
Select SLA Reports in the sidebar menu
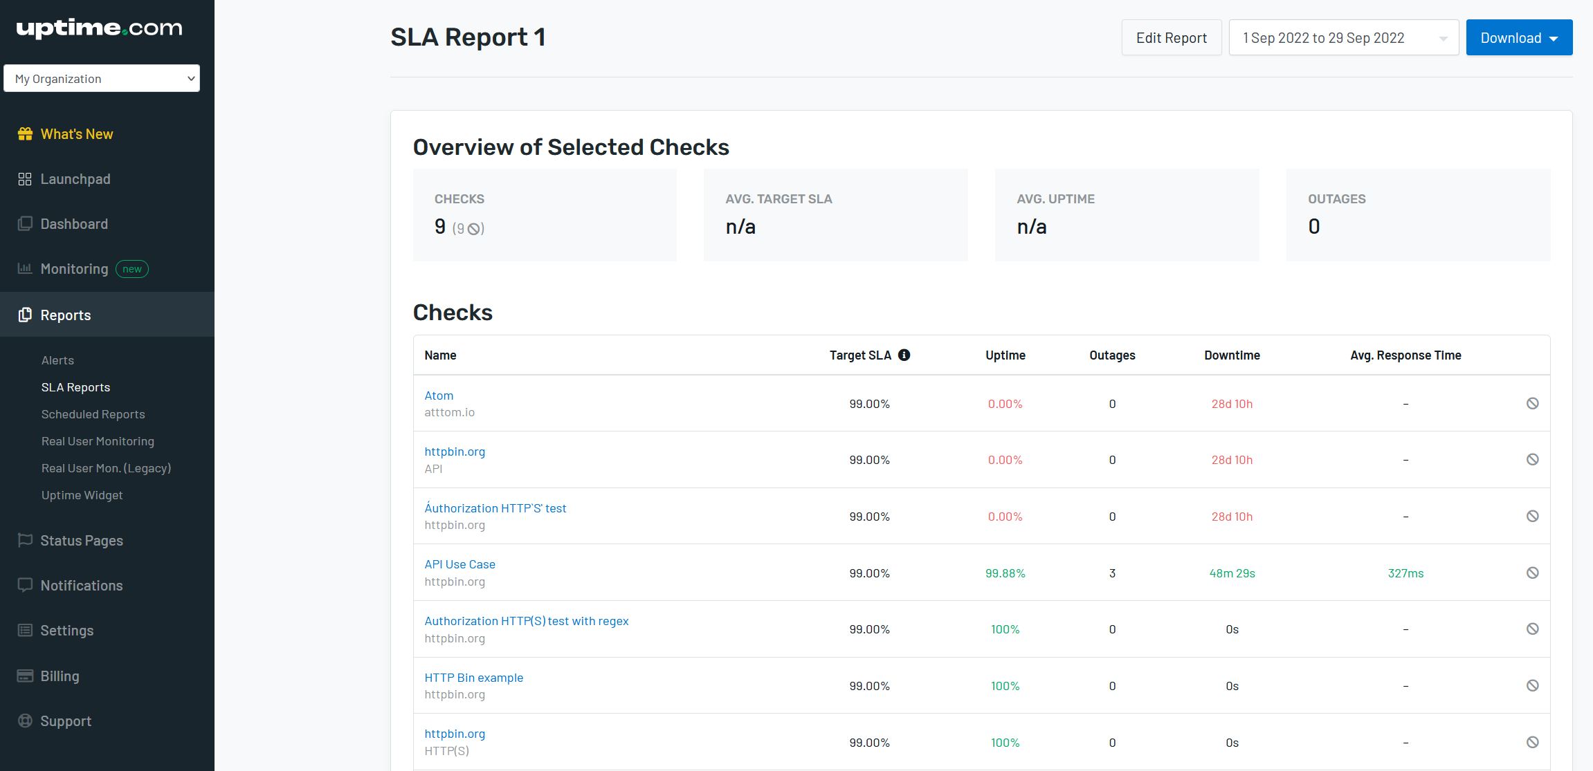pyautogui.click(x=75, y=387)
